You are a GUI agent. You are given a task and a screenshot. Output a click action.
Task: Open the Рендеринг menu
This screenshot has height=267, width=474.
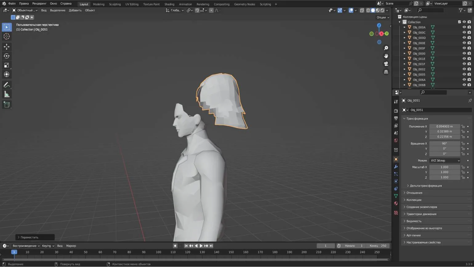pyautogui.click(x=39, y=4)
